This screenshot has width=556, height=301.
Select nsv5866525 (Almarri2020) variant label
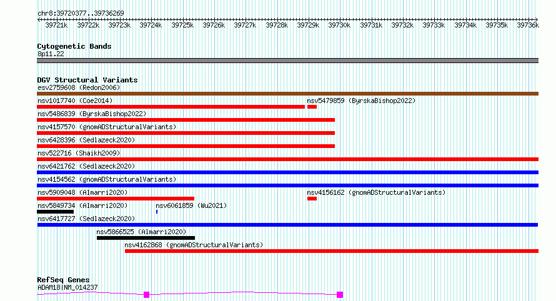pyautogui.click(x=141, y=232)
